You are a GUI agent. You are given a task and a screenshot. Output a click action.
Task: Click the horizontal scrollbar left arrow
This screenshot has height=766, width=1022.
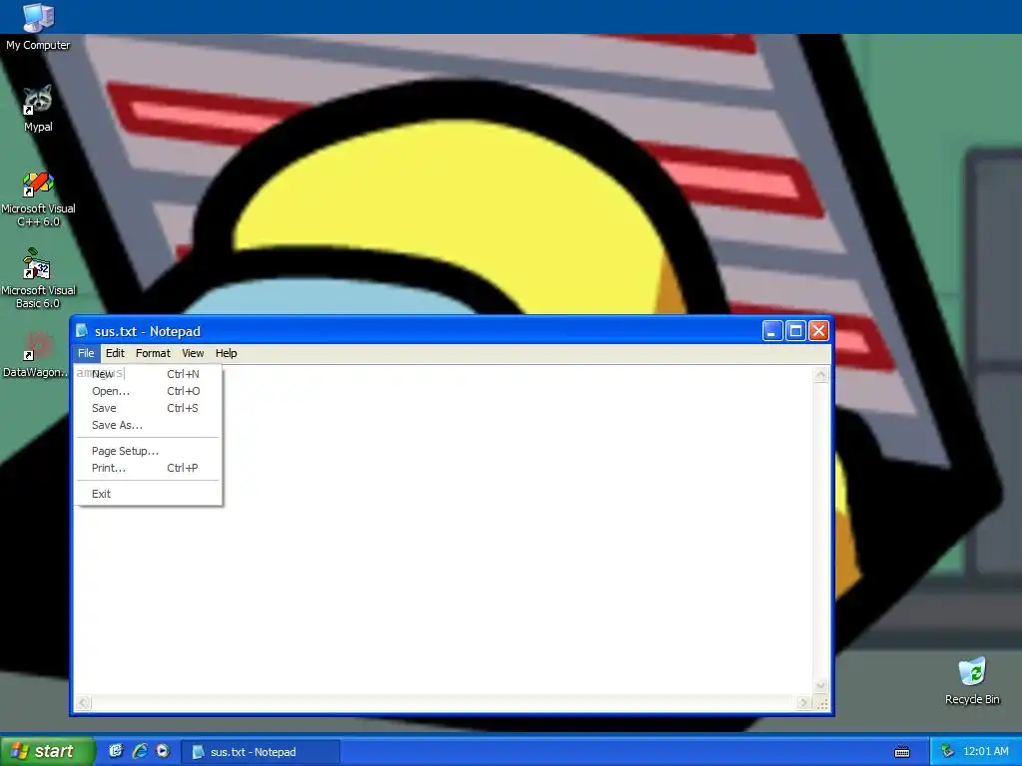pos(83,703)
